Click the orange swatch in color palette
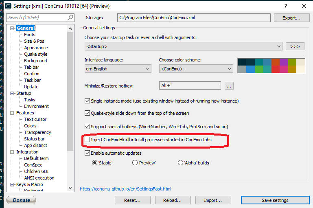This screenshot has height=208, width=313. click(276, 62)
